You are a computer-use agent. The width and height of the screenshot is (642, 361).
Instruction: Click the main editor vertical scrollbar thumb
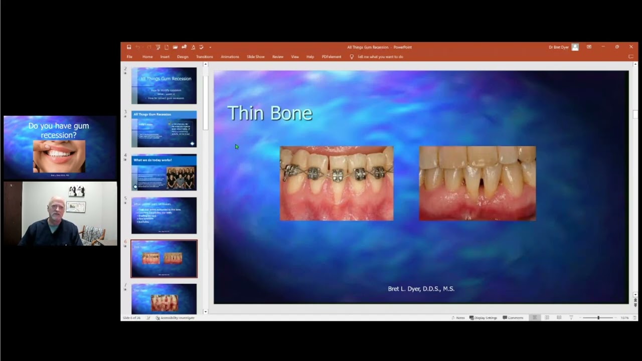pyautogui.click(x=635, y=114)
